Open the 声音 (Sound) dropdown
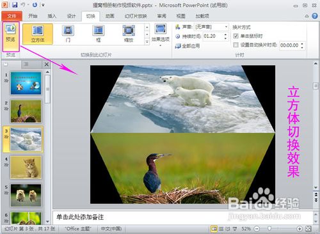The image size is (320, 234). point(226,27)
